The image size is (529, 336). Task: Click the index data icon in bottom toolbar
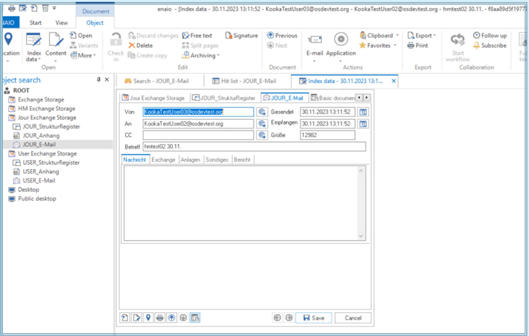(x=195, y=318)
